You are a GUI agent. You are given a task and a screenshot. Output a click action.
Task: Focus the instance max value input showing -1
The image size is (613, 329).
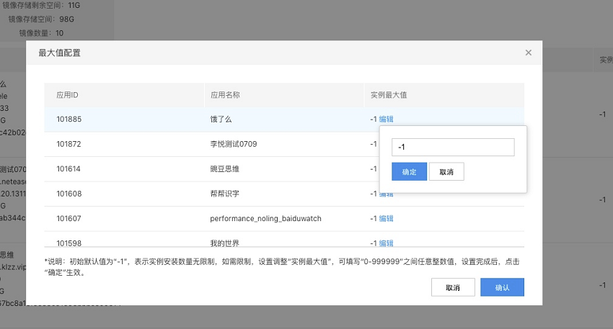pyautogui.click(x=453, y=147)
